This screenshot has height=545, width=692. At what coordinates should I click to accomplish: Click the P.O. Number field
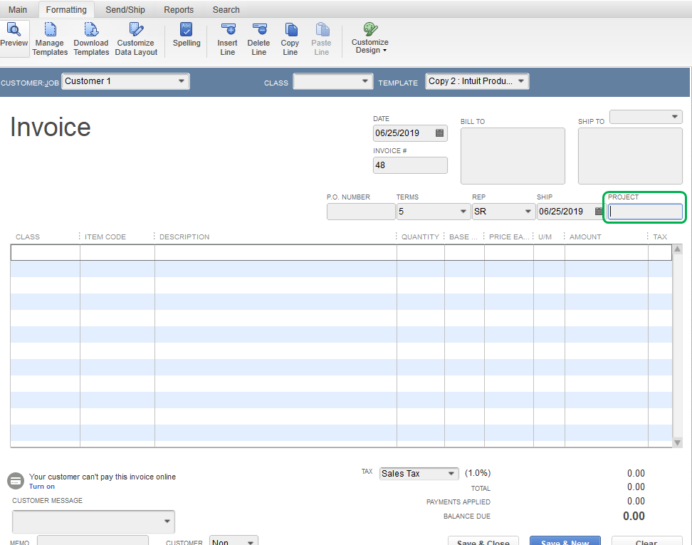tap(361, 211)
